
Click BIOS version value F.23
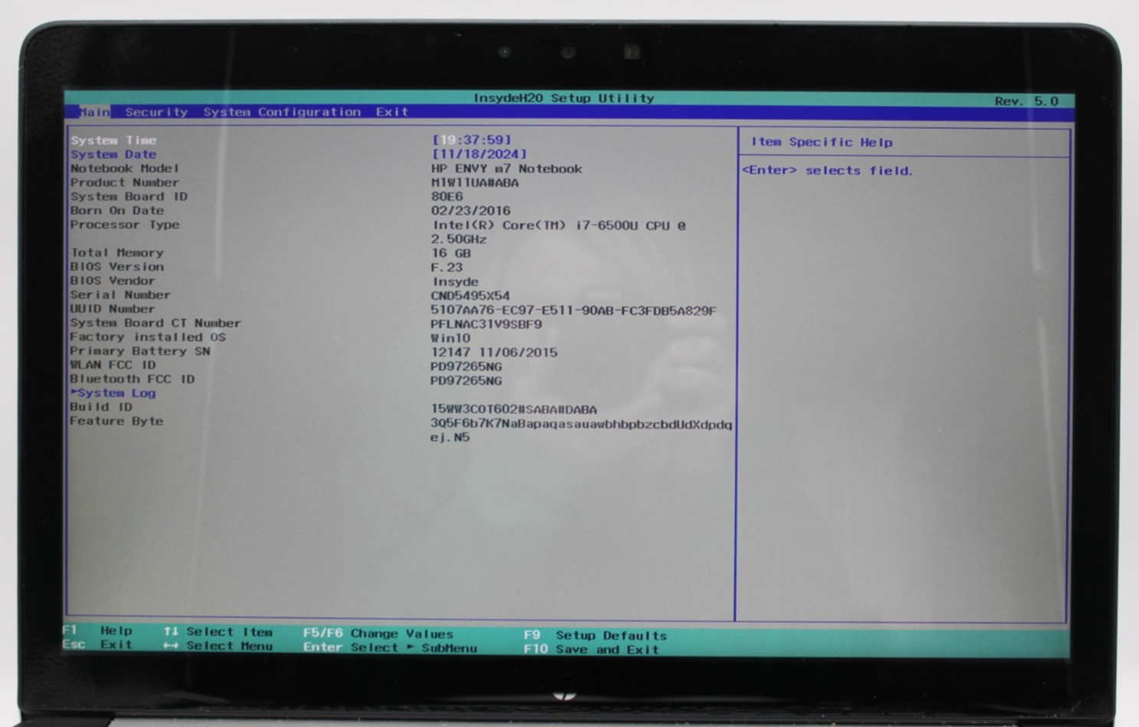coord(447,268)
